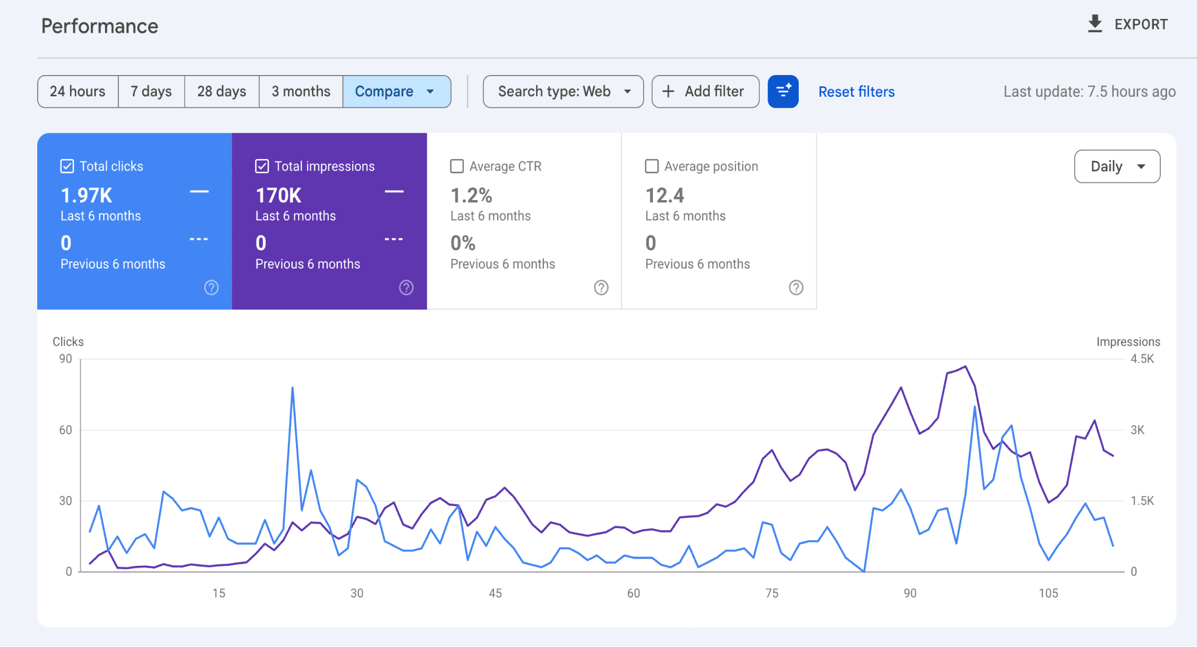Click help icon on Total impressions card

(x=406, y=287)
